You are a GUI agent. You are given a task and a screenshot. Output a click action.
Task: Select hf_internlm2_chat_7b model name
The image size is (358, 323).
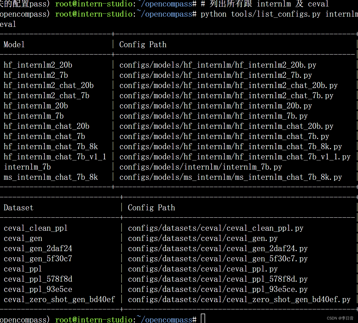(x=47, y=96)
